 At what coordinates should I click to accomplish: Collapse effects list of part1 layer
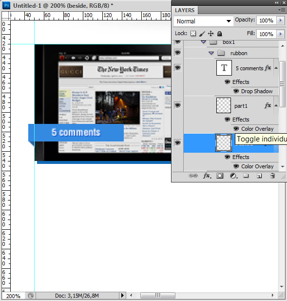tap(276, 105)
